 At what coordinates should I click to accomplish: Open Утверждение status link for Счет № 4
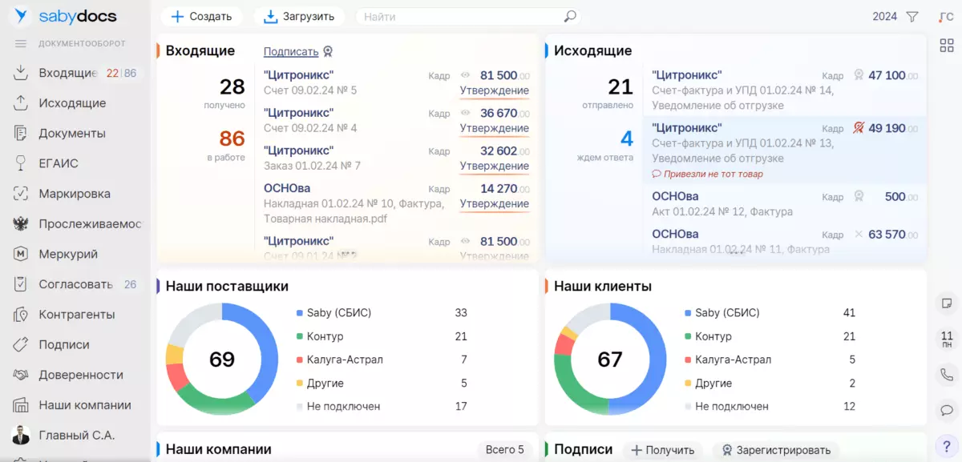[494, 128]
